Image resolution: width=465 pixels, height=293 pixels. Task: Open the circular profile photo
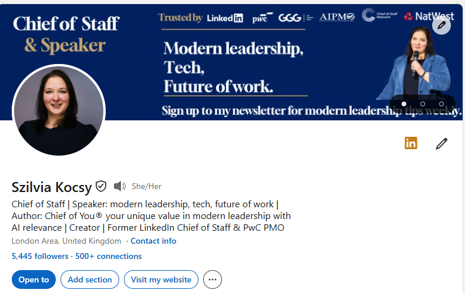pyautogui.click(x=59, y=110)
